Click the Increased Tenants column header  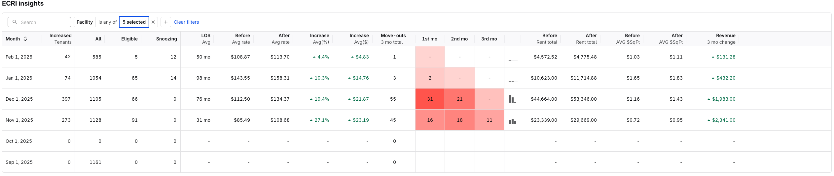[x=60, y=39]
